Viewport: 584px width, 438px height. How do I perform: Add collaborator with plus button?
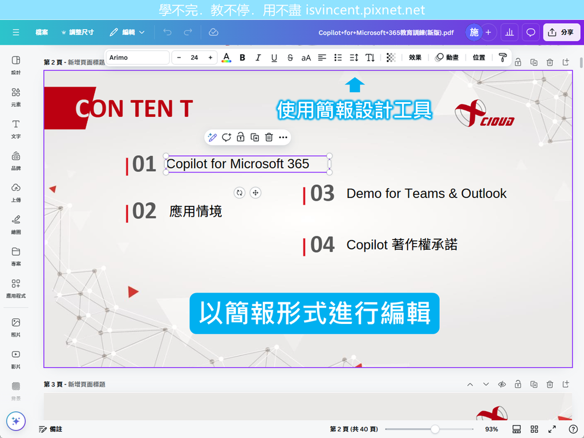coord(488,33)
